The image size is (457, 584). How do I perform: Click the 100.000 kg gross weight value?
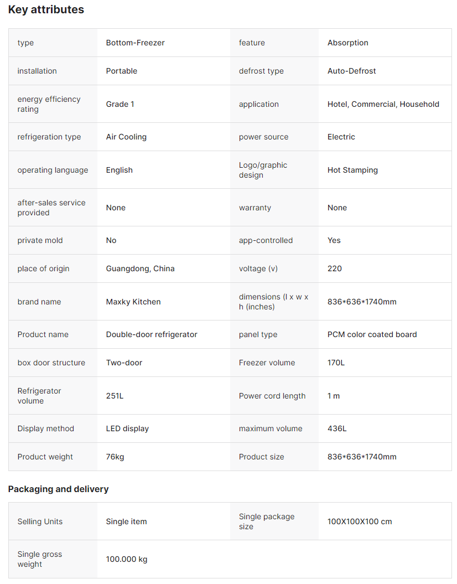pyautogui.click(x=127, y=559)
